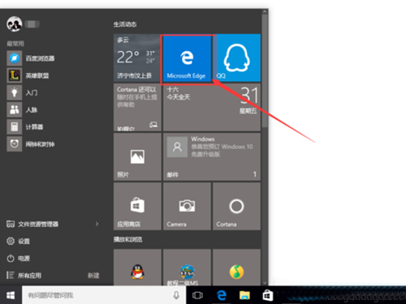Open File Explorer from the taskbar
The height and width of the screenshot is (304, 406).
(244, 295)
